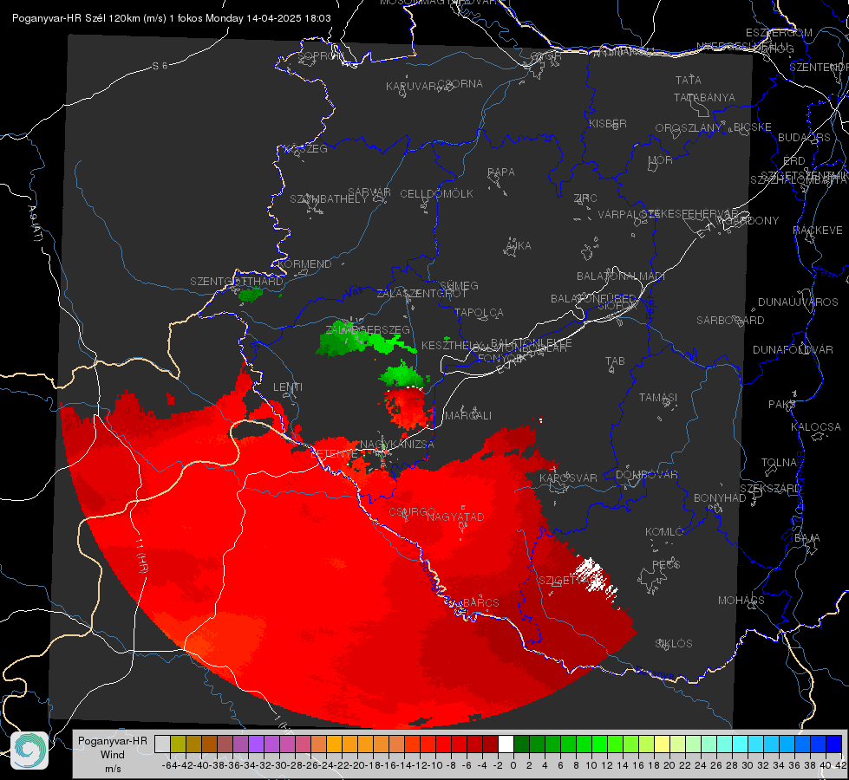Click the MARCALI city label

pos(467,416)
